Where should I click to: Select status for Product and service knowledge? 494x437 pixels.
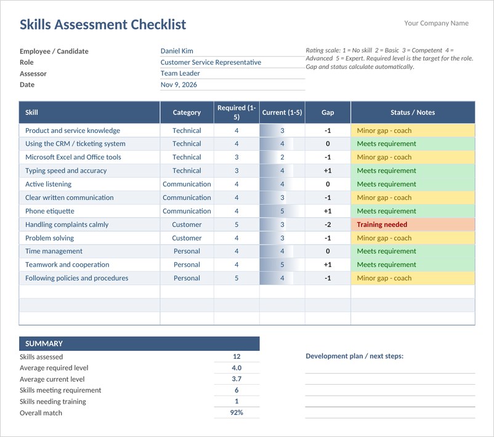[x=413, y=130]
